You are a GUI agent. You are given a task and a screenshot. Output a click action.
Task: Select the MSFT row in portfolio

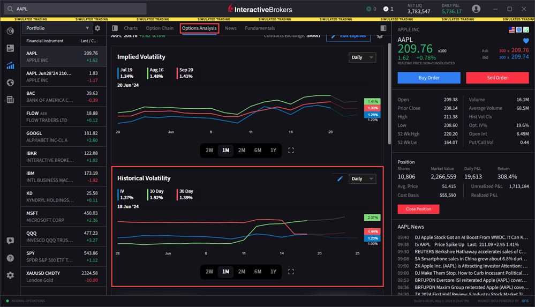[64, 217]
